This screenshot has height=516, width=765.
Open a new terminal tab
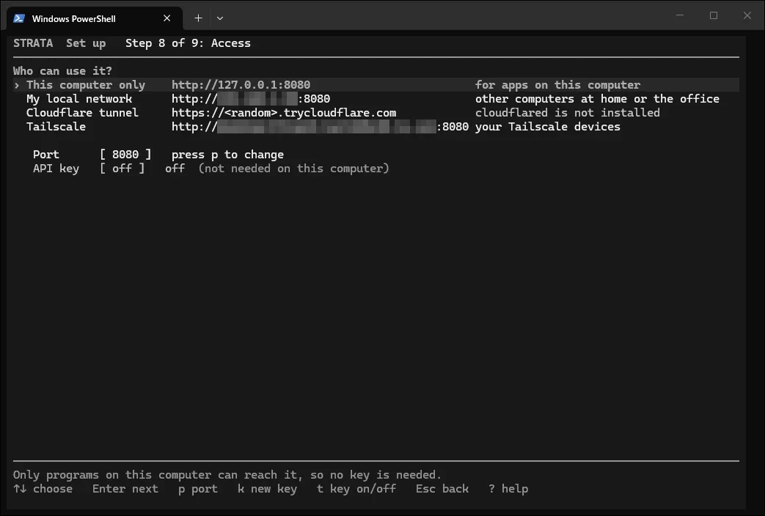tap(198, 18)
